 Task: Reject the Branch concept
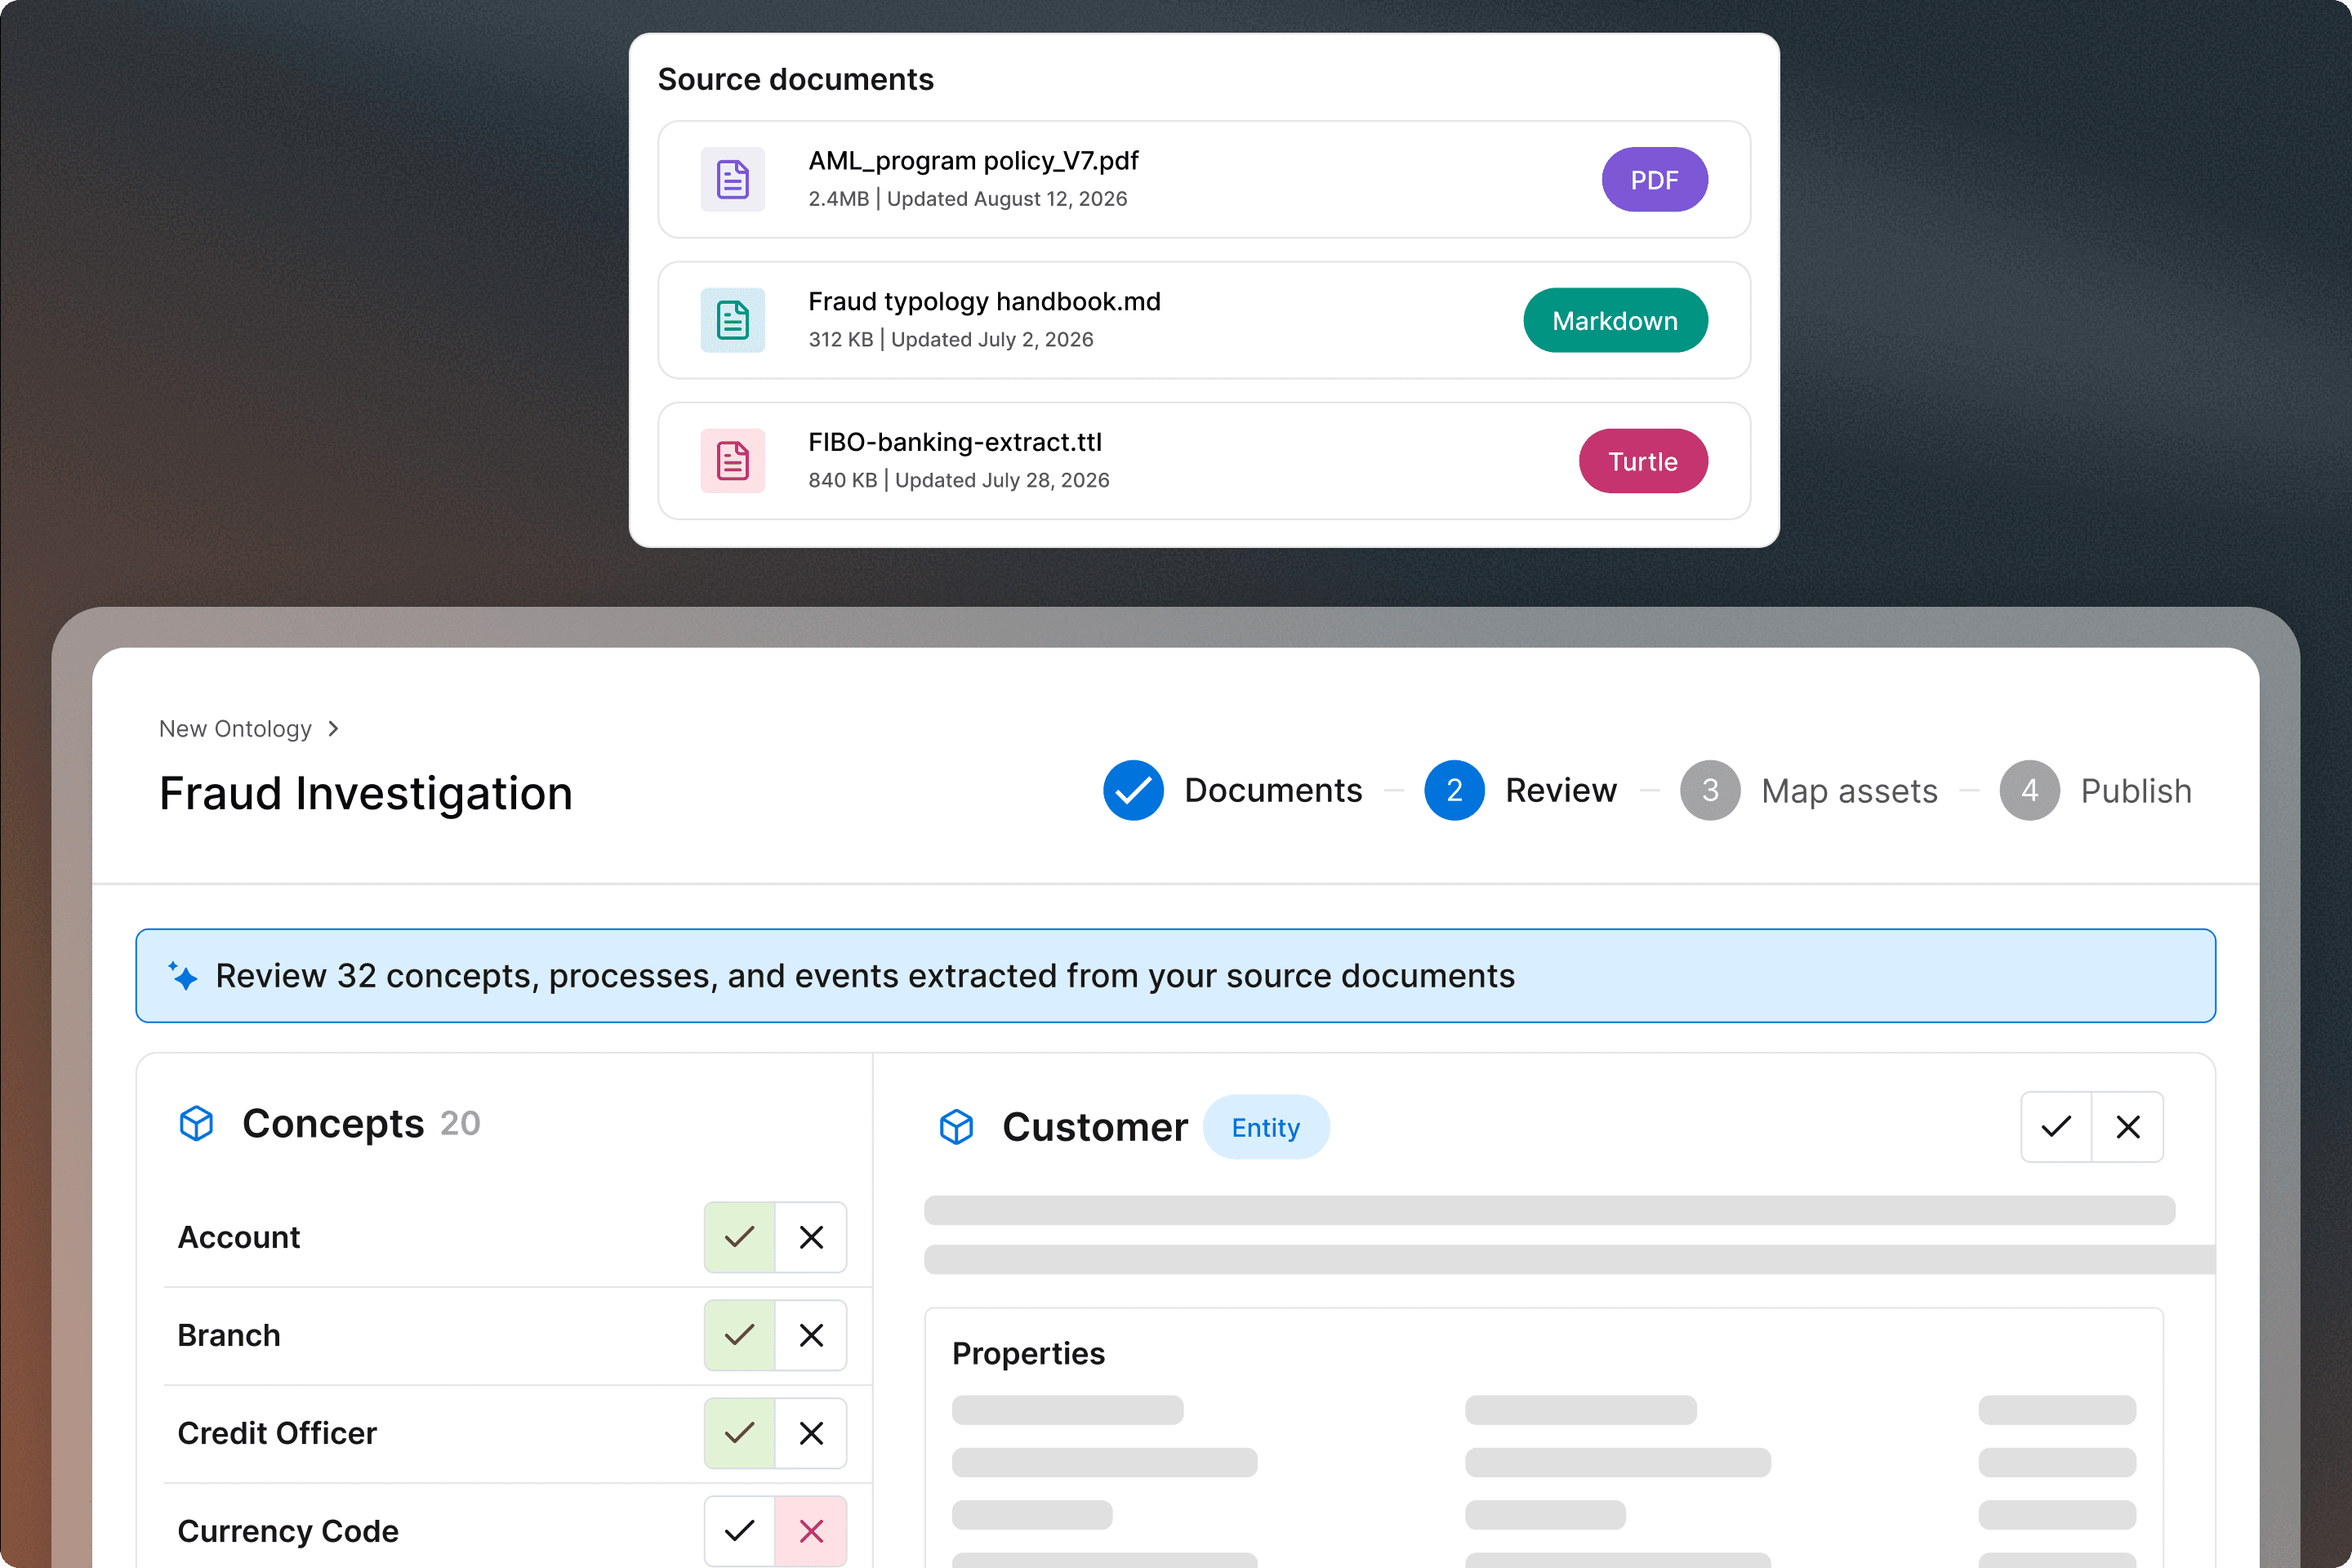(811, 1335)
